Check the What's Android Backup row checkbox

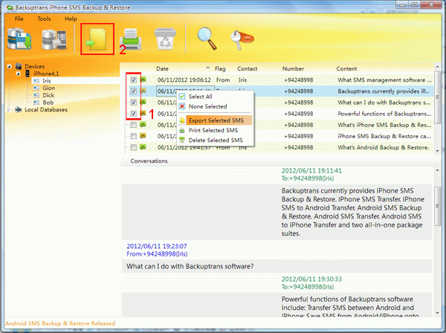coord(133,147)
